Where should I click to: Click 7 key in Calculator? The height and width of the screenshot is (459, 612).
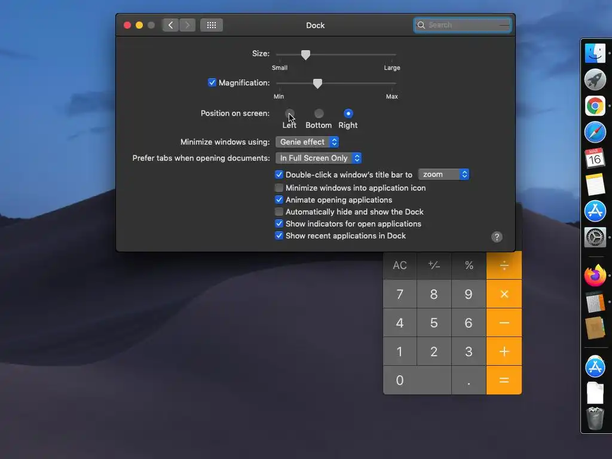click(x=400, y=294)
